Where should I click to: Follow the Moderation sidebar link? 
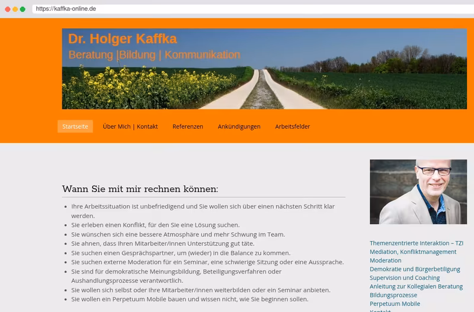point(386,261)
